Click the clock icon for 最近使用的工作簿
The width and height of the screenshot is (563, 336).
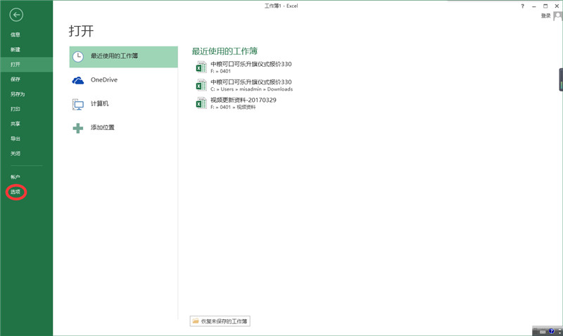[78, 56]
